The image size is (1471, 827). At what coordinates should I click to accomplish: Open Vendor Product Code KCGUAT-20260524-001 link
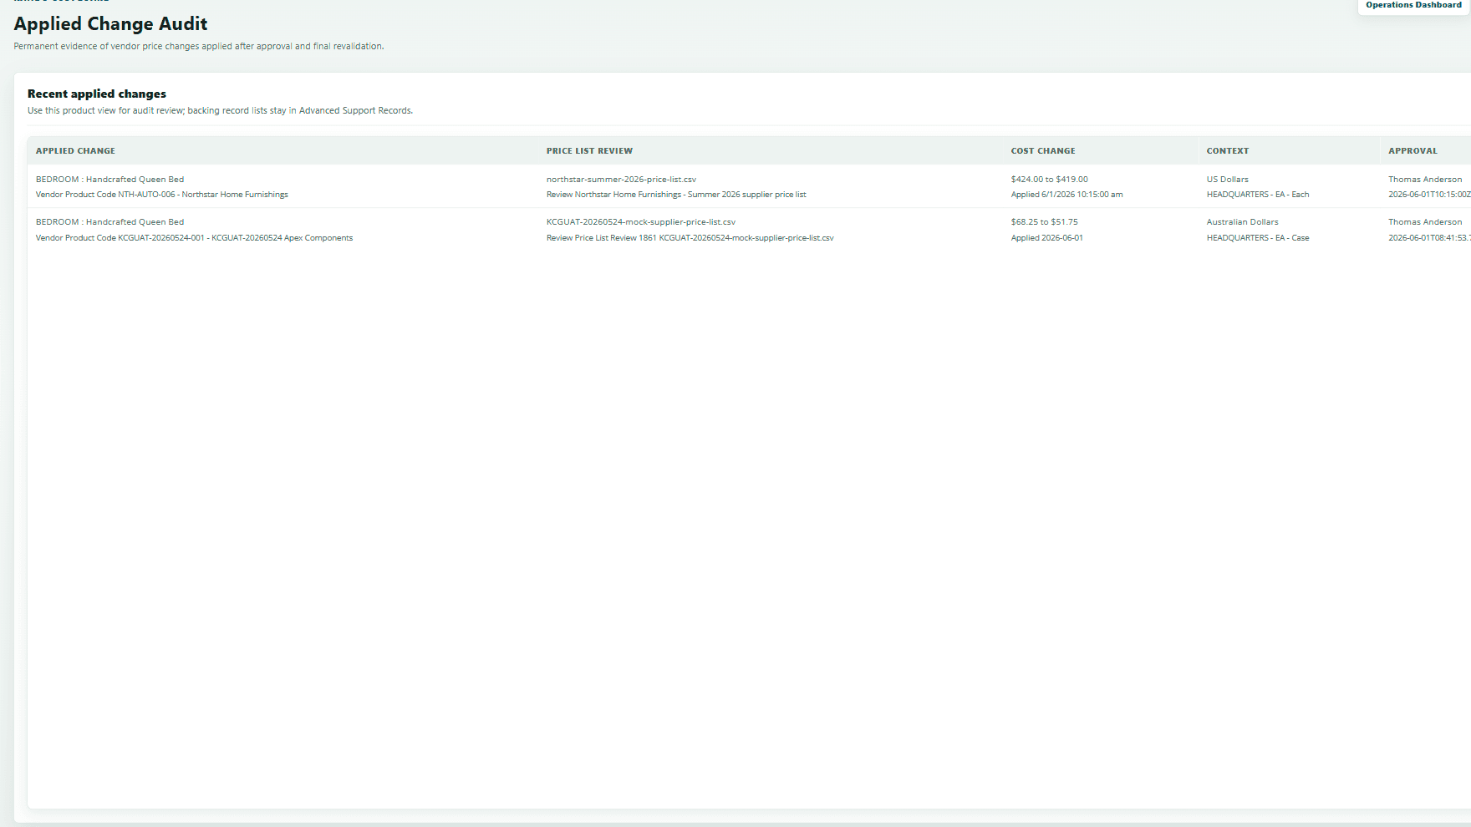194,238
